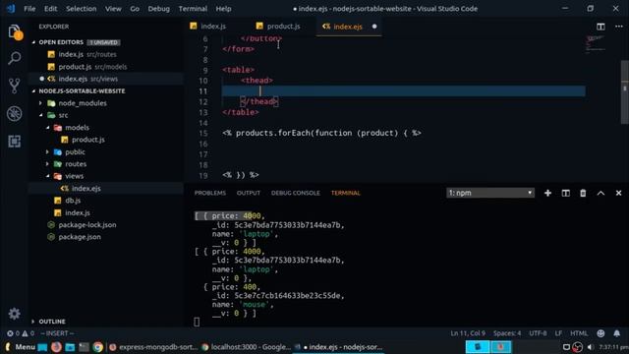Screen dimensions: 629x354
Task: Open the Selection menu
Action: 81,9
